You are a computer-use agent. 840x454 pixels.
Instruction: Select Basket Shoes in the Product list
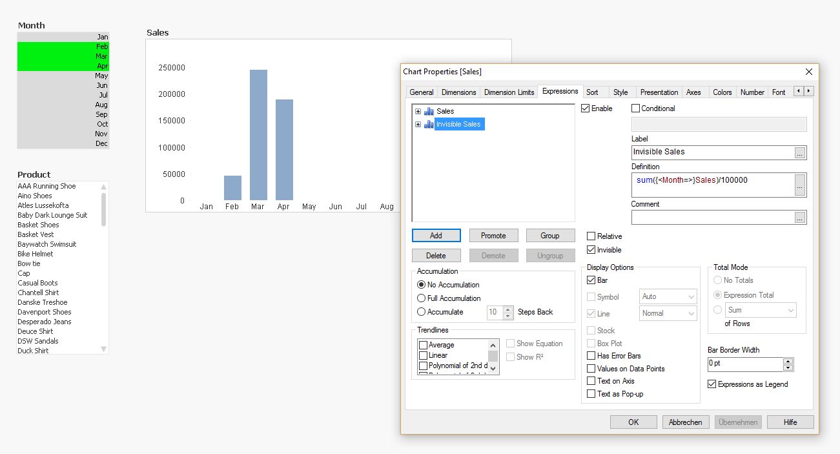tap(38, 225)
